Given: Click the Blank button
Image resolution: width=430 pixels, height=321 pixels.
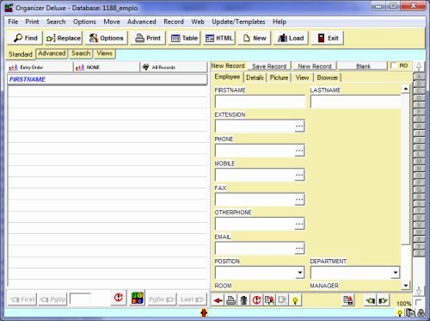Looking at the screenshot, I should 363,66.
